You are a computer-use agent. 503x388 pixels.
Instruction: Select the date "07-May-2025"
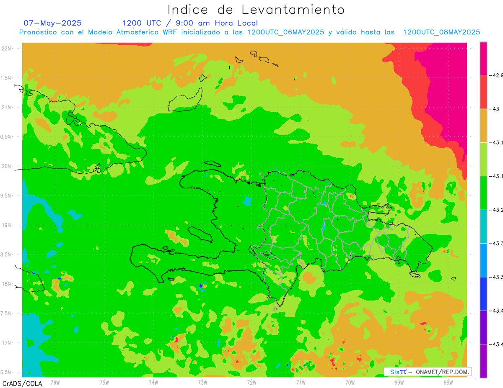click(53, 23)
